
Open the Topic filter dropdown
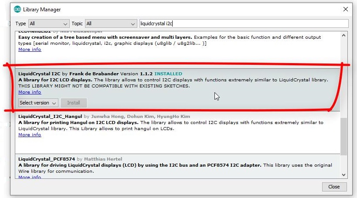111,23
